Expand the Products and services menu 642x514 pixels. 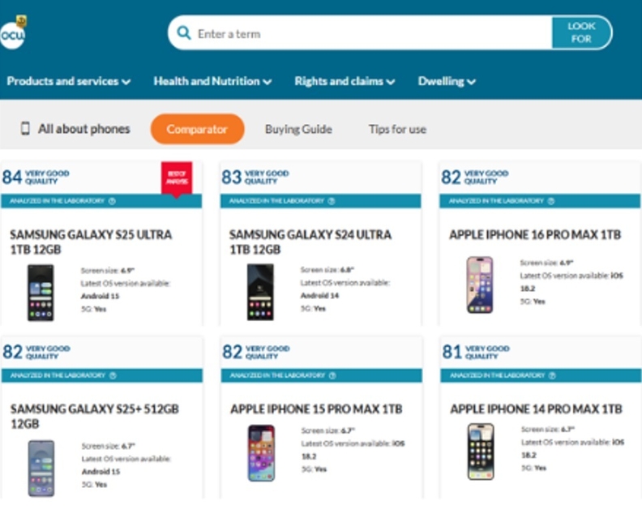pyautogui.click(x=69, y=81)
